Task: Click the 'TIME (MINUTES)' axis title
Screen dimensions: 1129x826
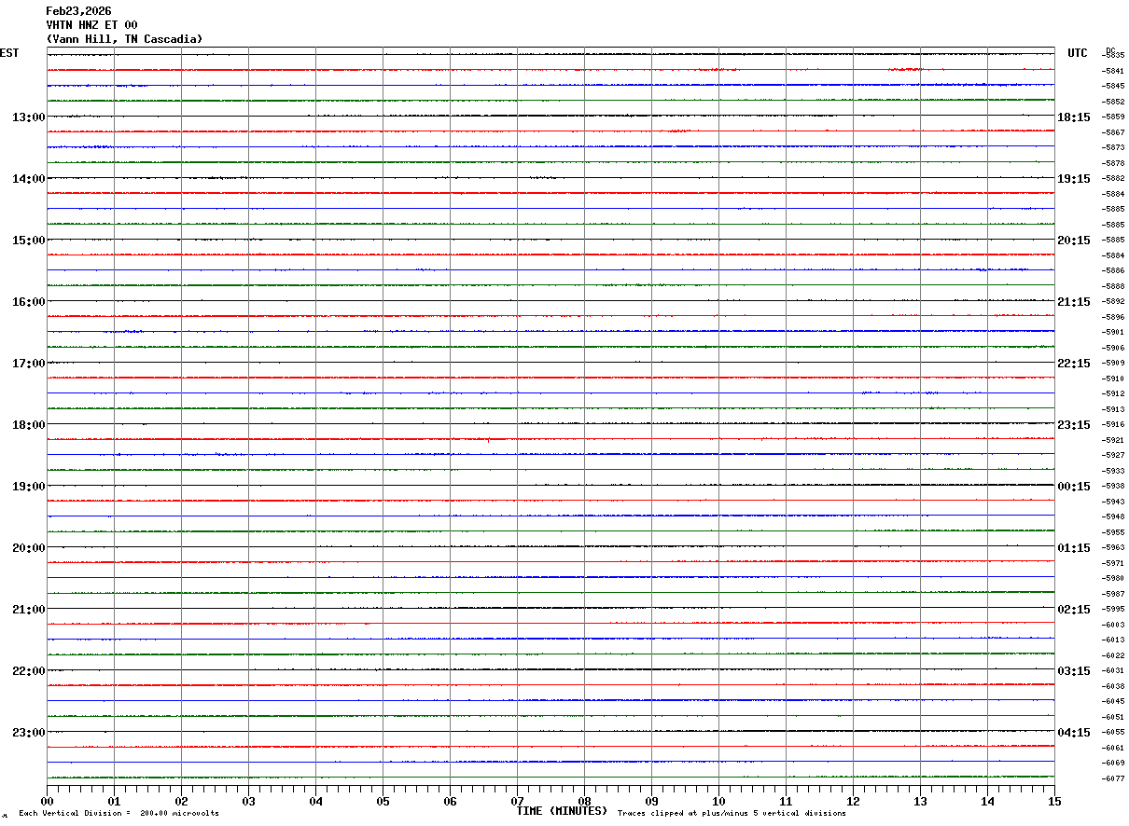Action: [x=562, y=811]
